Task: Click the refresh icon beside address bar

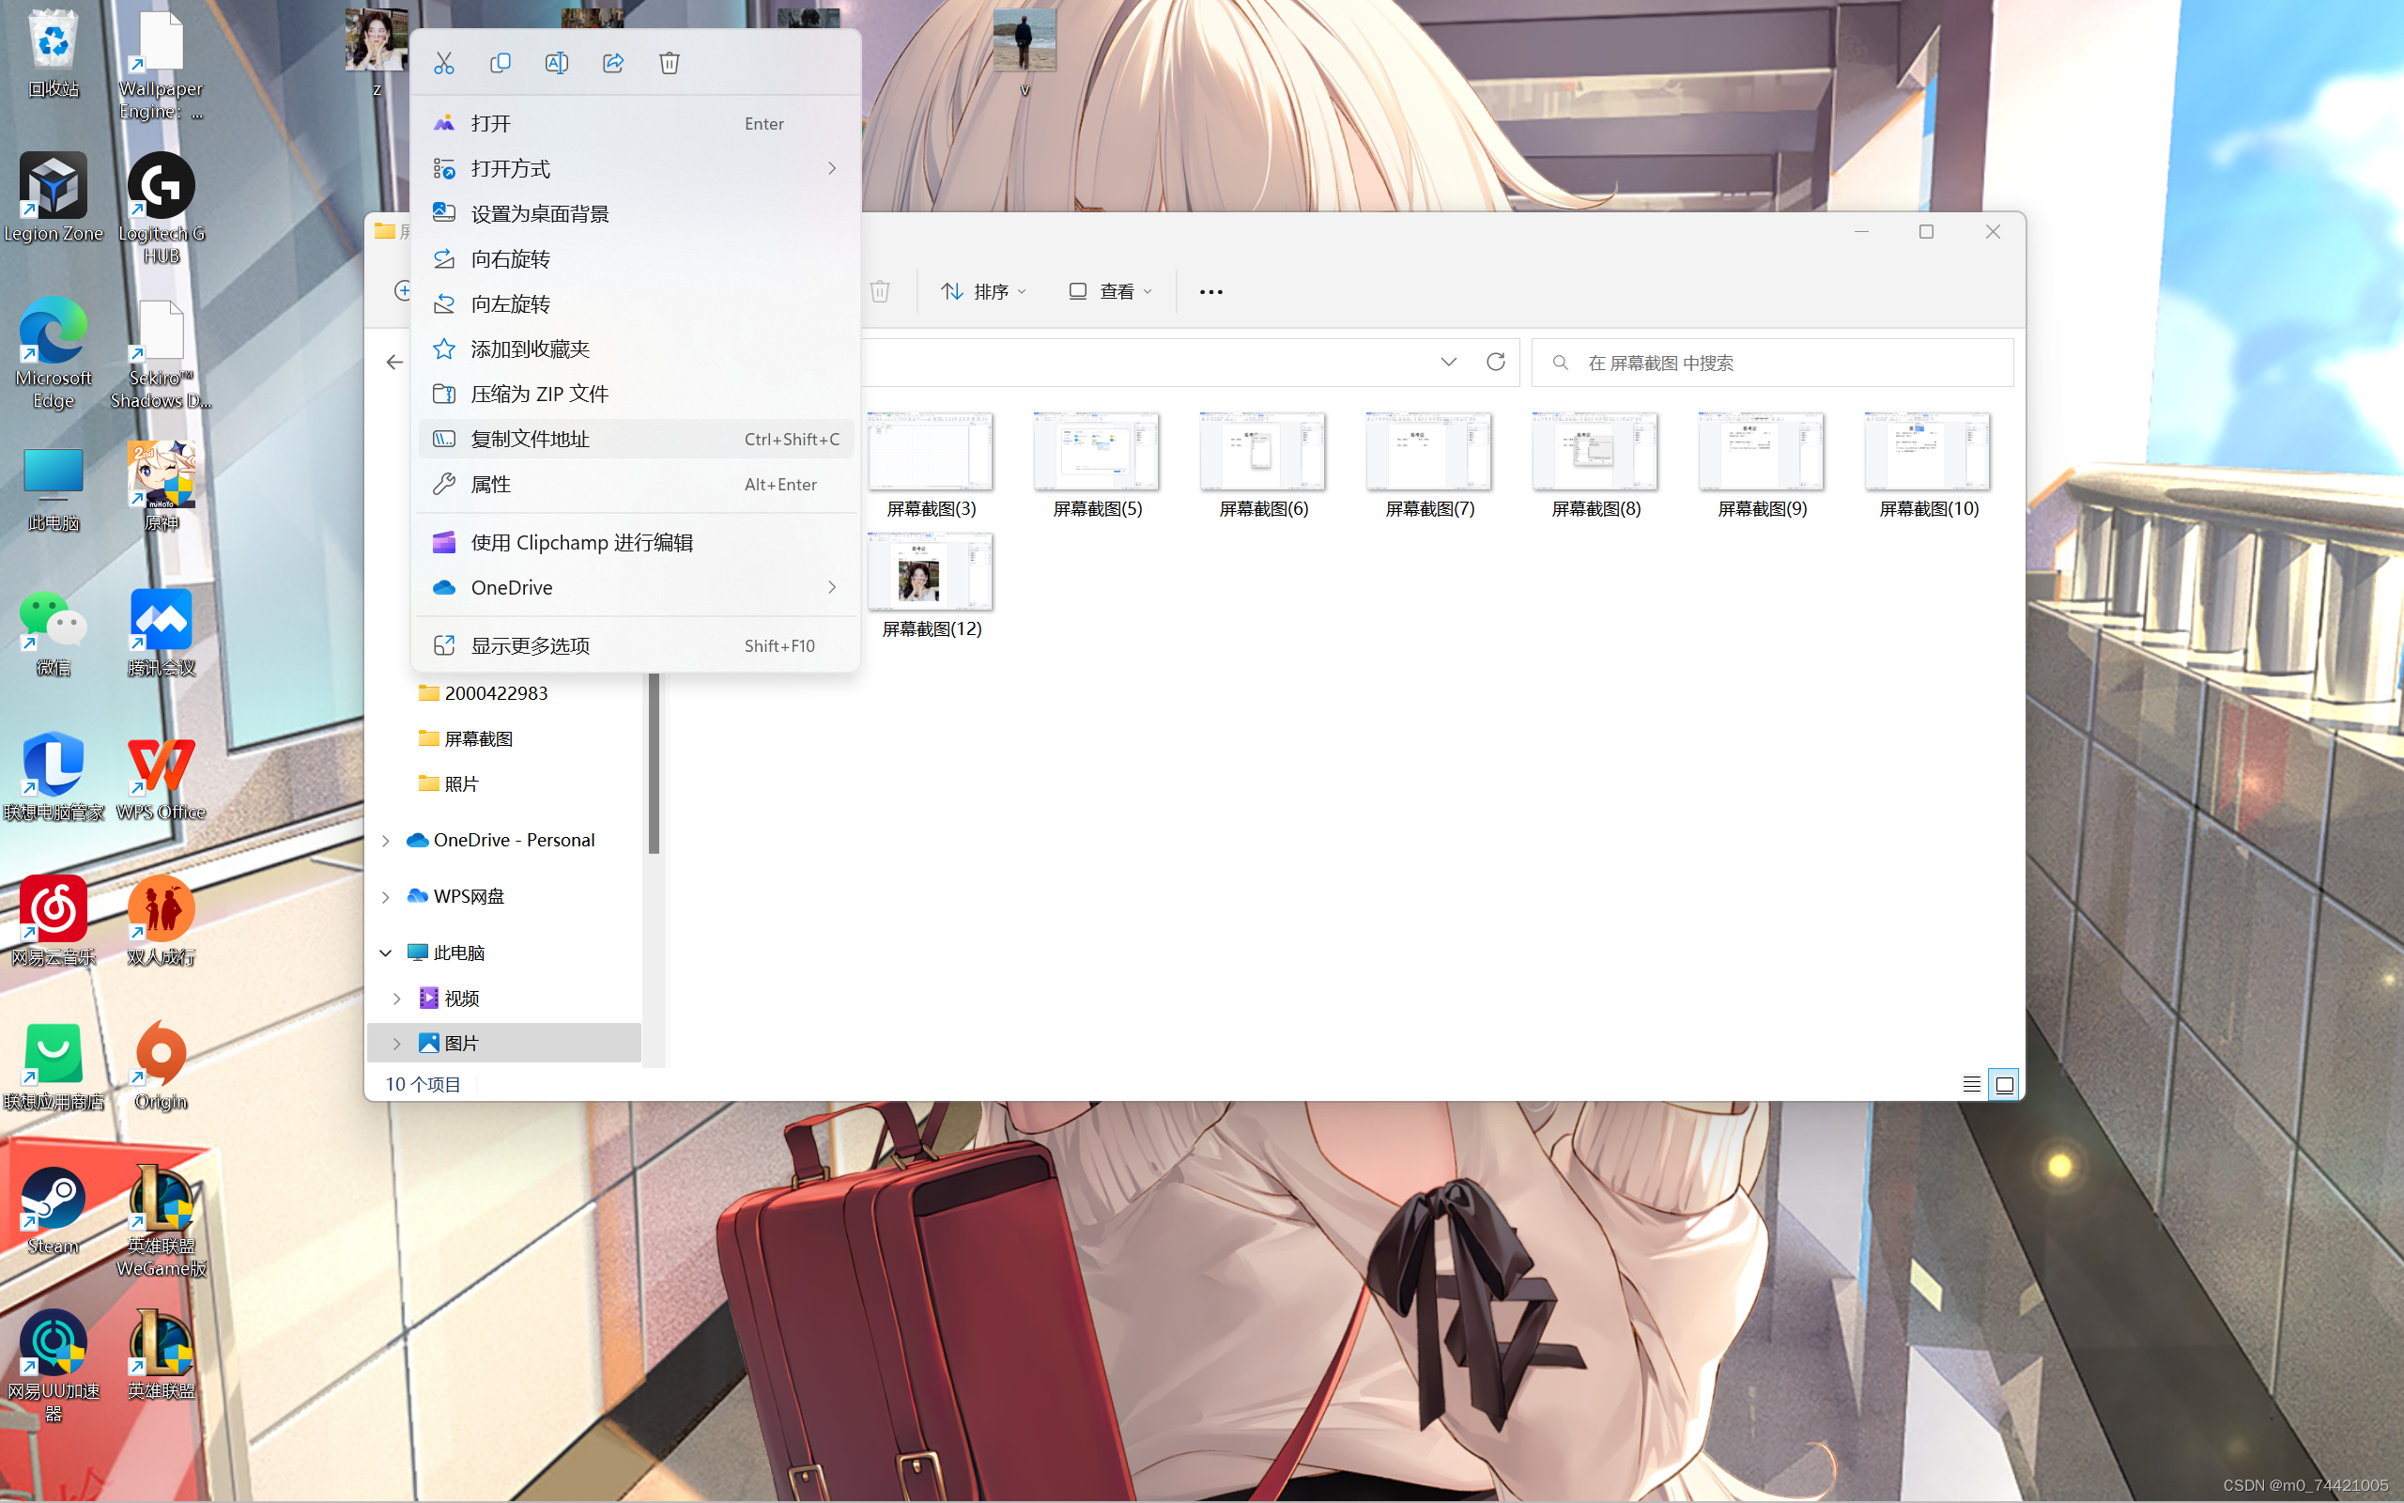Action: (x=1495, y=362)
